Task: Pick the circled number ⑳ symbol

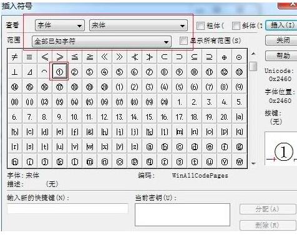Action: (104, 87)
